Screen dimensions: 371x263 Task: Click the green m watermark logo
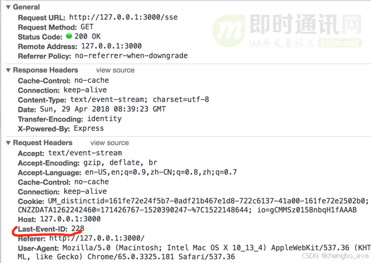pos(229,31)
